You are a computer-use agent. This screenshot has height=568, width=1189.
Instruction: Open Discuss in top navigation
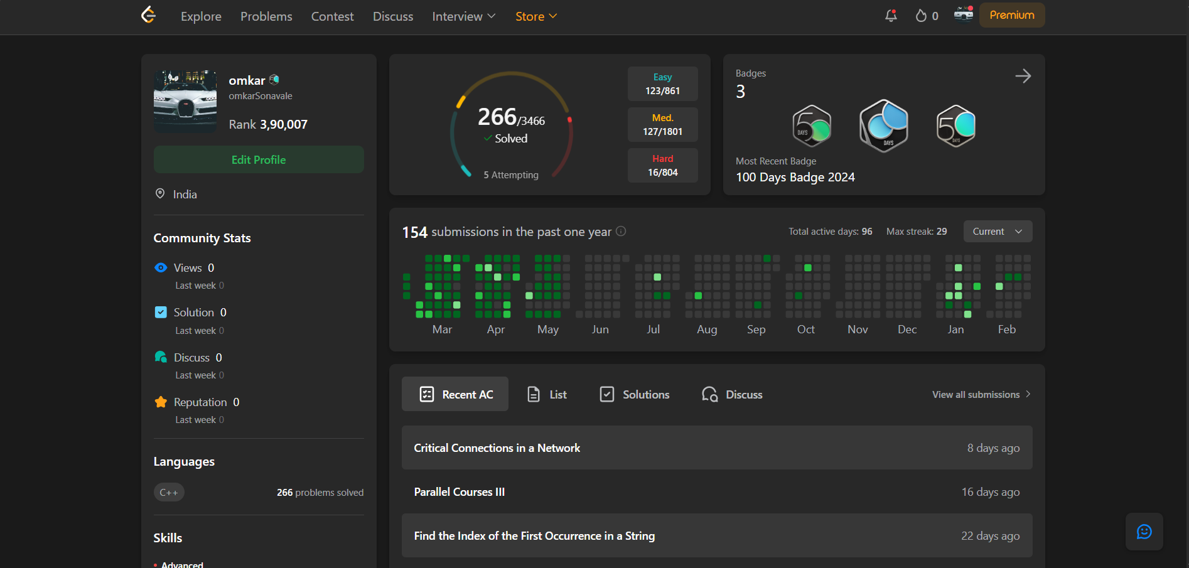pos(393,16)
